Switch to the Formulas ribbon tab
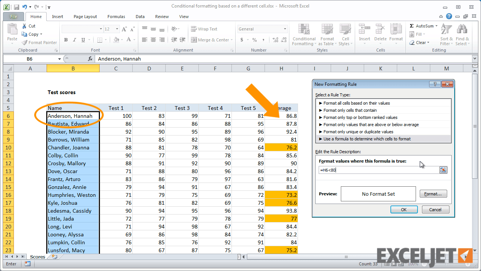This screenshot has height=271, width=481. point(116,17)
